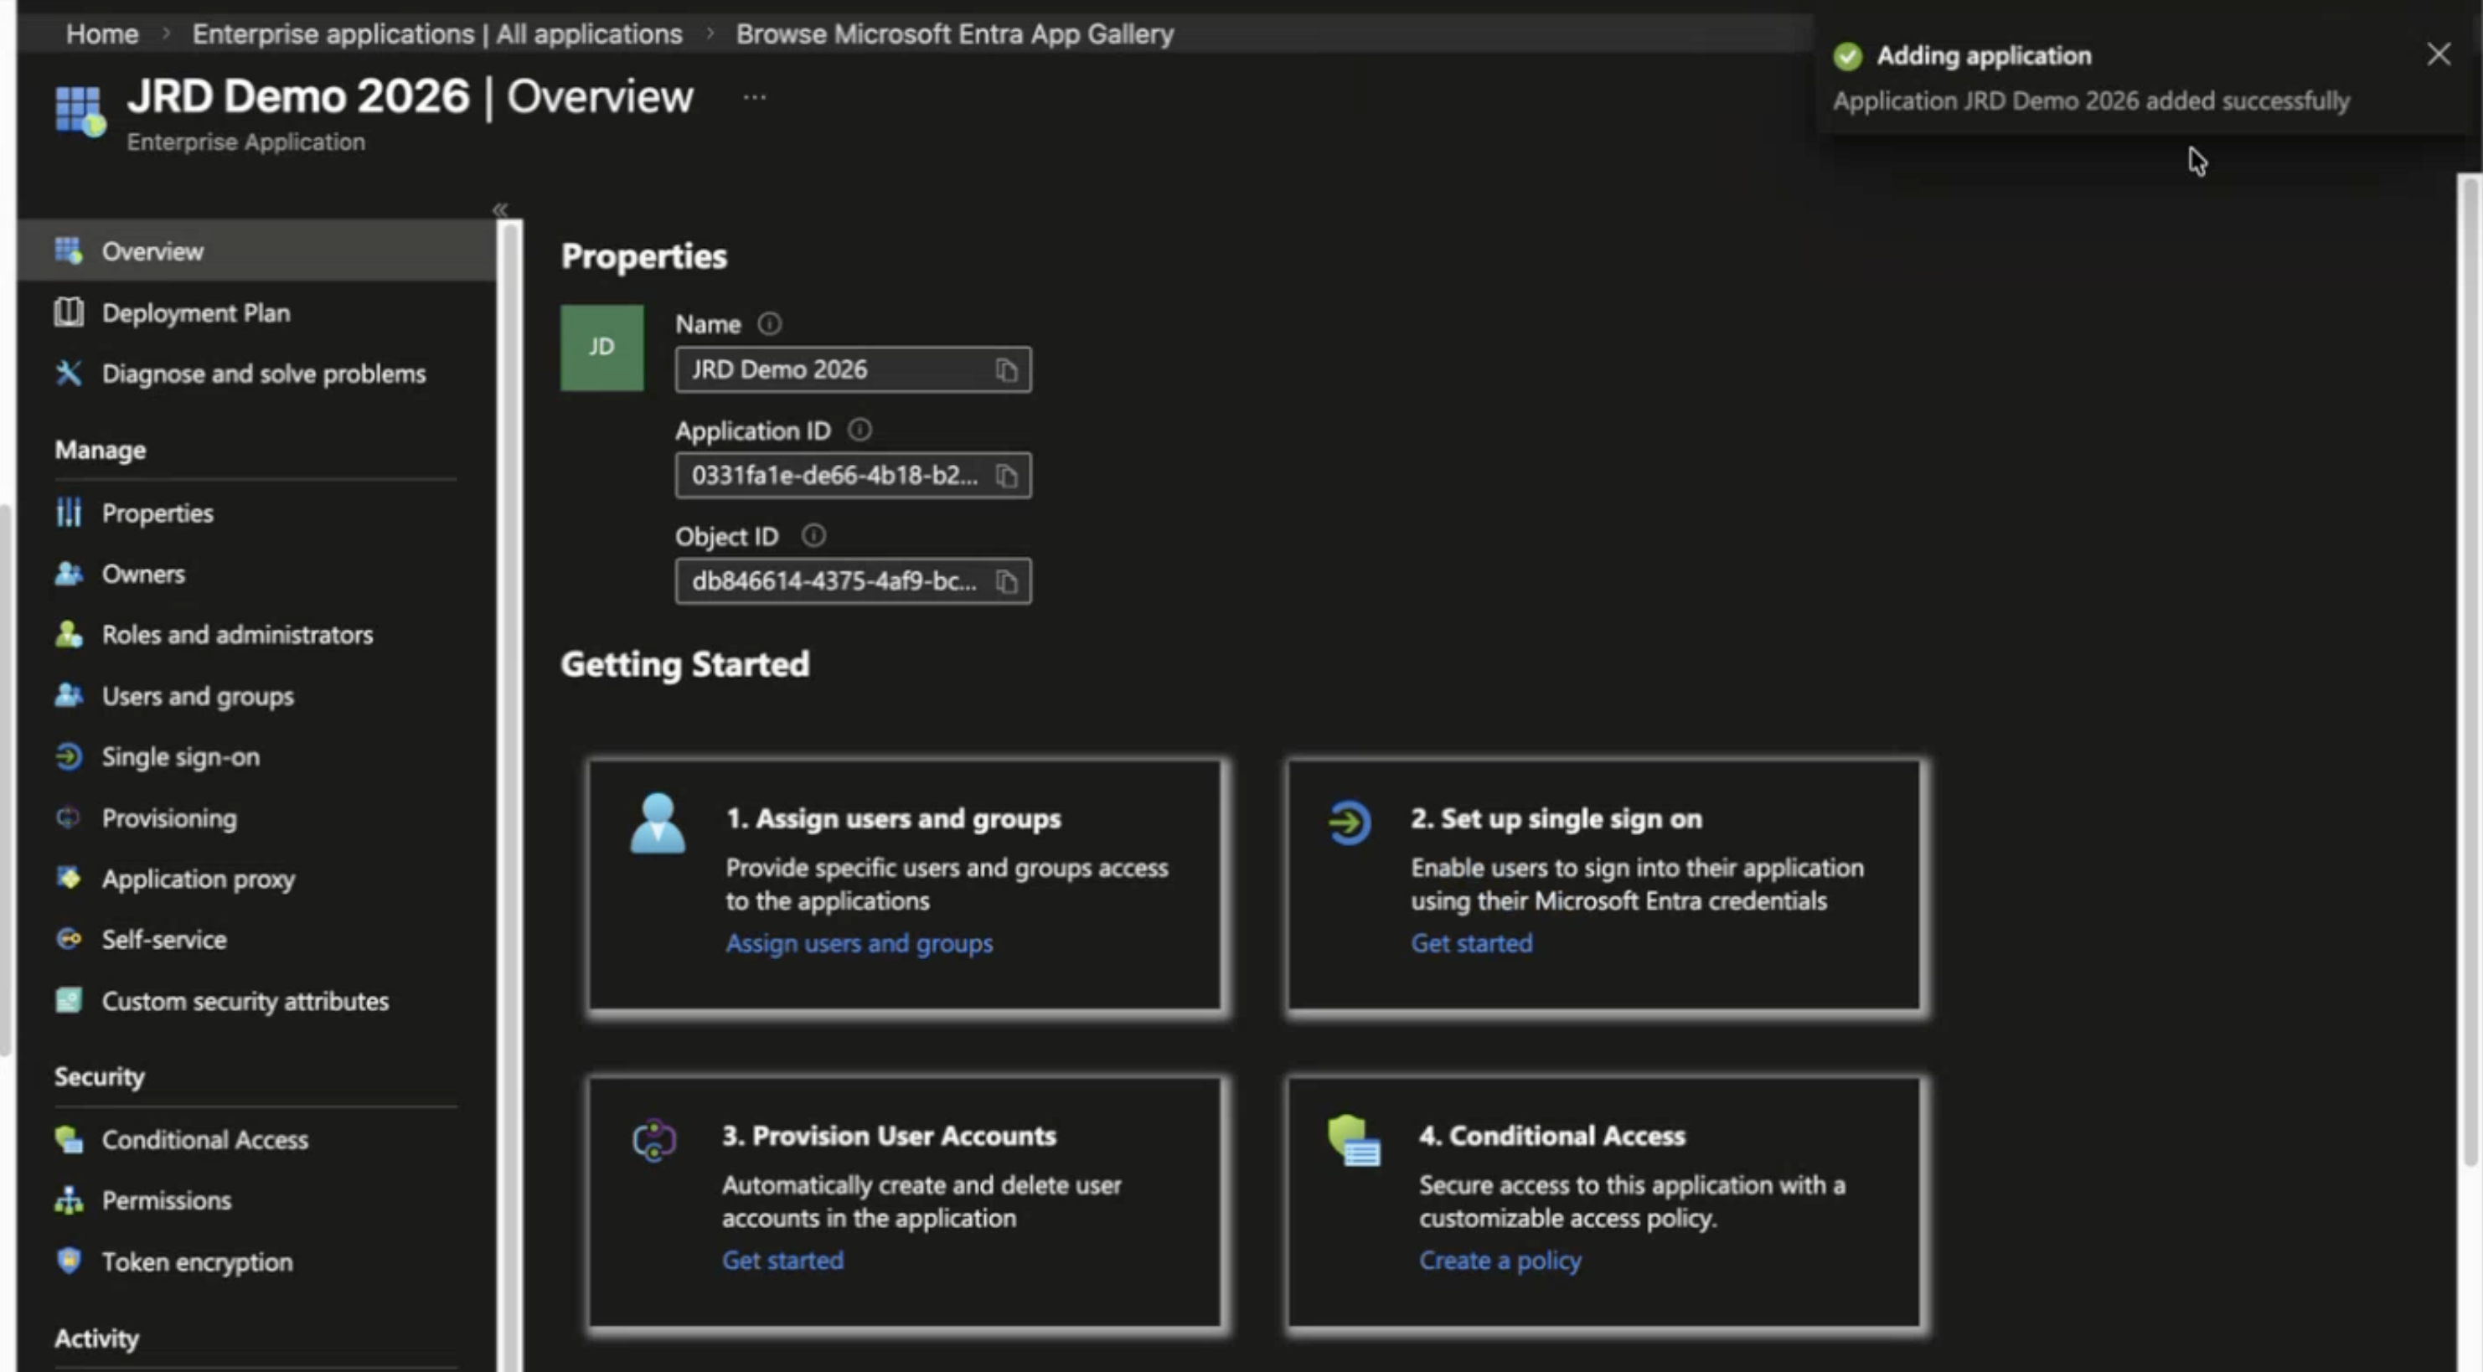The image size is (2483, 1372).
Task: Click Get started under Provision User Accounts
Action: click(x=782, y=1261)
